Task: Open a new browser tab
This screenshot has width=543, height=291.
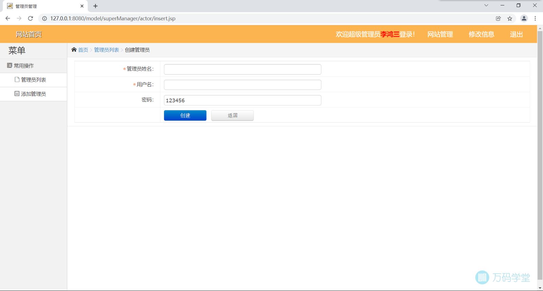Action: [95, 6]
